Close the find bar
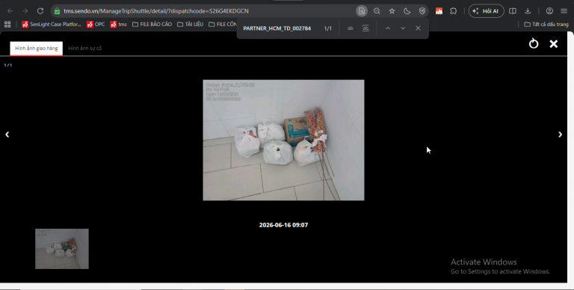The height and width of the screenshot is (290, 574). pyautogui.click(x=418, y=28)
